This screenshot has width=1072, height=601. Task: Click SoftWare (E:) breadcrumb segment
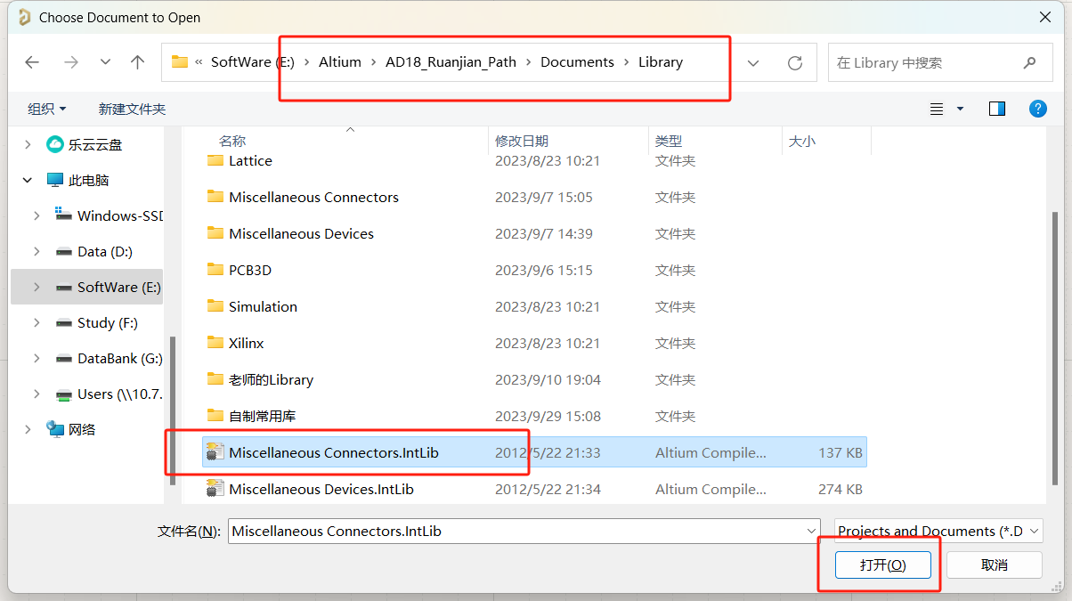click(254, 62)
